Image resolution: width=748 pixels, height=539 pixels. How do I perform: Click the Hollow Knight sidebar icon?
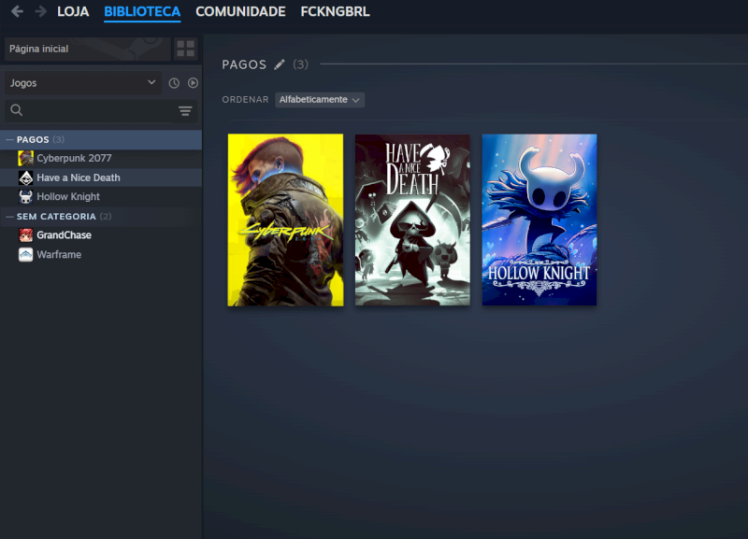(26, 196)
